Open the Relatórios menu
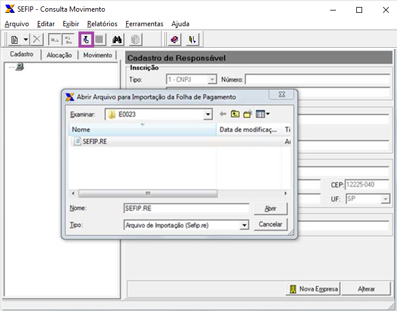 pos(102,24)
